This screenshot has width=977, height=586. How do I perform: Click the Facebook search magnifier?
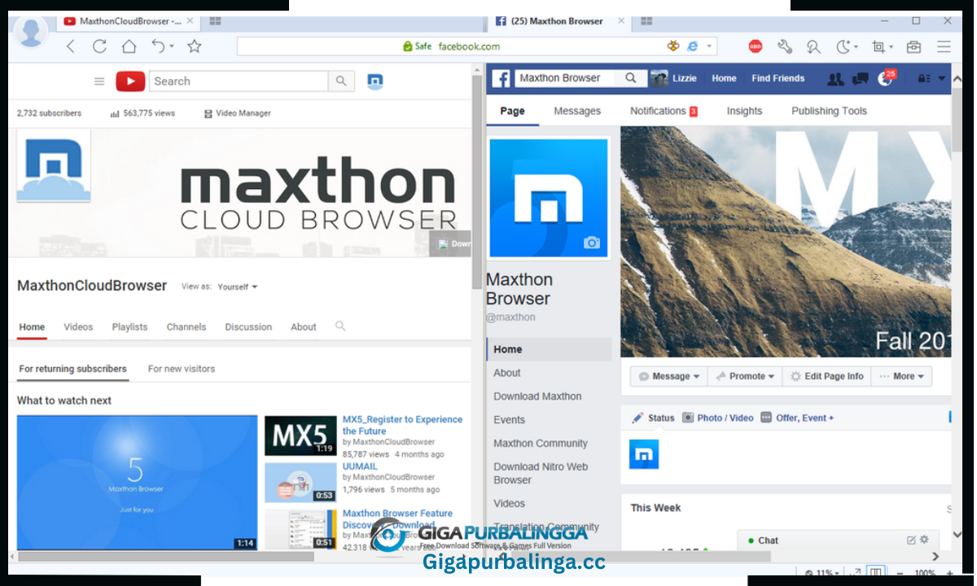pyautogui.click(x=630, y=78)
